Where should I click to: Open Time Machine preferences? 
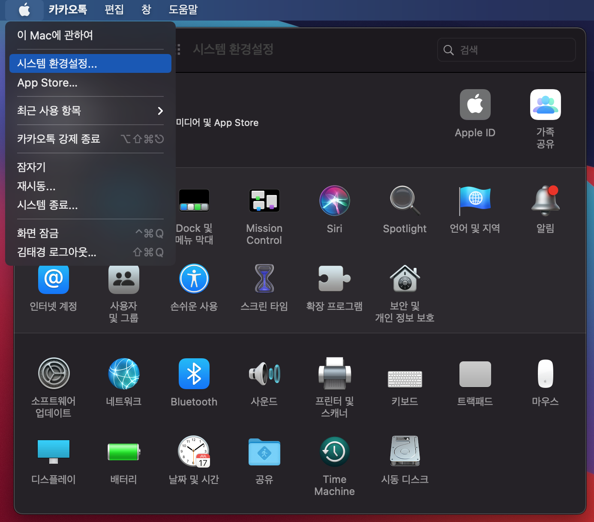[335, 467]
